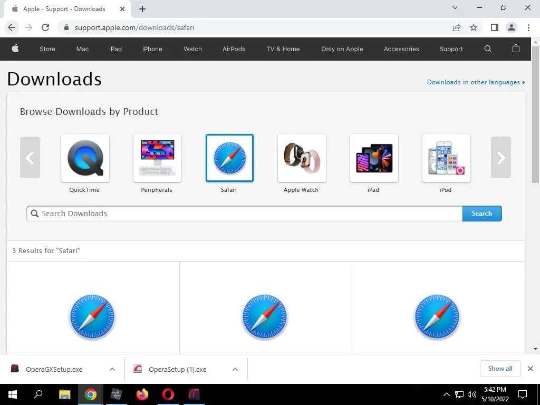Open the OperaSetup (1).exe downloaded file
The height and width of the screenshot is (405, 540).
(x=177, y=369)
